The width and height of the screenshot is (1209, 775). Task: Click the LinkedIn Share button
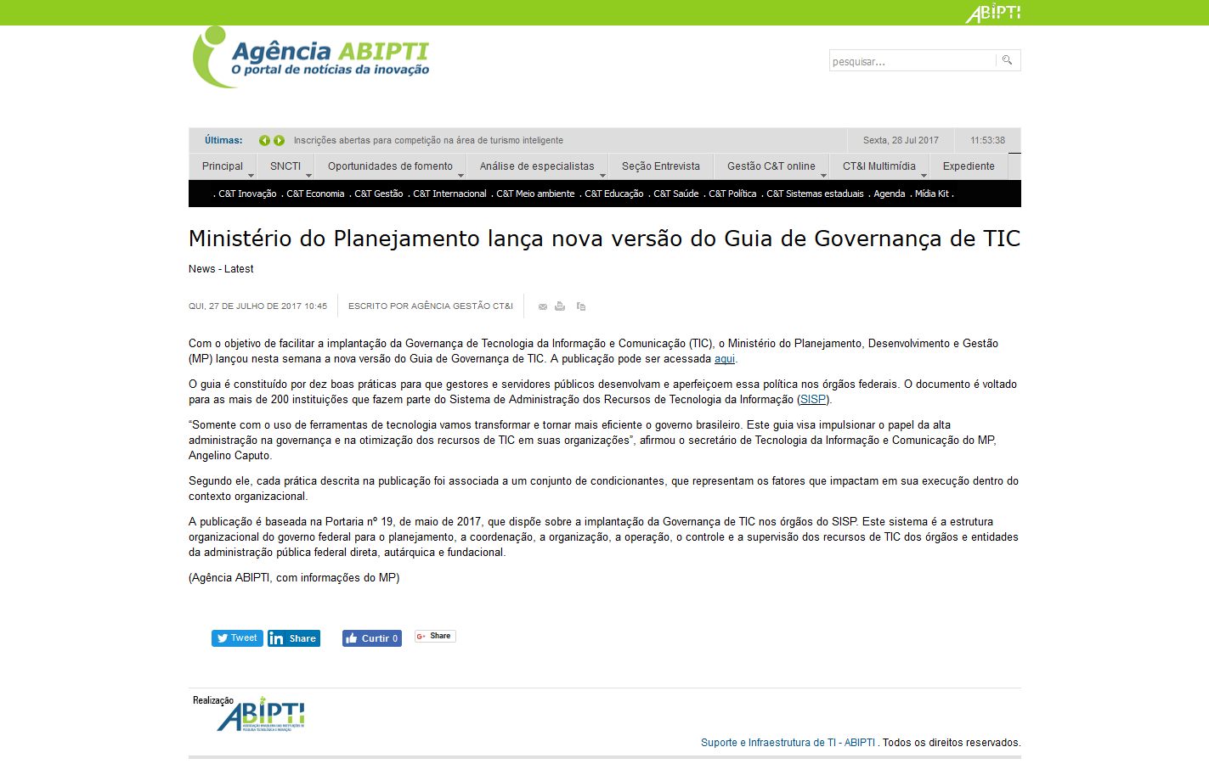pos(294,638)
